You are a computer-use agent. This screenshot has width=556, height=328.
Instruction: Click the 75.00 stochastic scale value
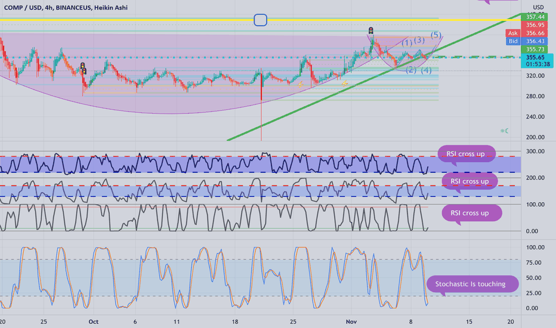pyautogui.click(x=533, y=263)
